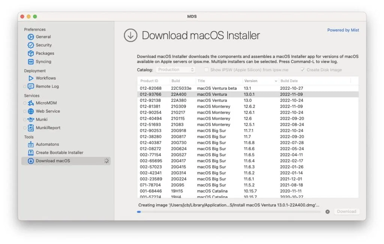
Task: Click the Web Service globe icon
Action: [31, 111]
